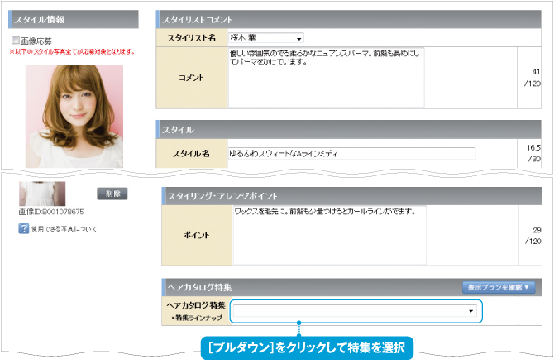Click the スタイル情報 panel header
The height and width of the screenshot is (364, 554).
74,18
